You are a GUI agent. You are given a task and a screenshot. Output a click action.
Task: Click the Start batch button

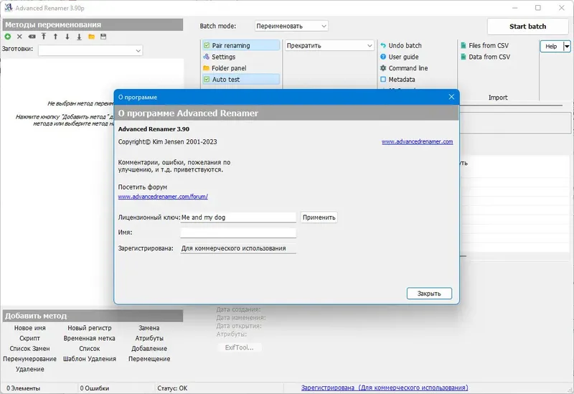(527, 27)
